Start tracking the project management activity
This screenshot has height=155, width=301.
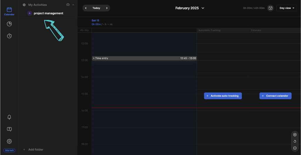[x=29, y=13]
